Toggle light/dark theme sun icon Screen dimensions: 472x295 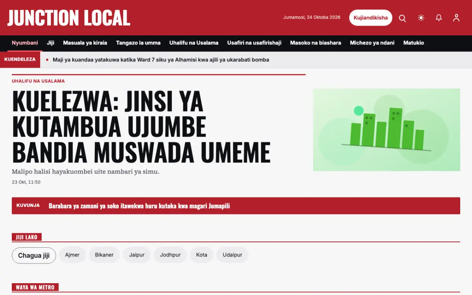point(421,18)
